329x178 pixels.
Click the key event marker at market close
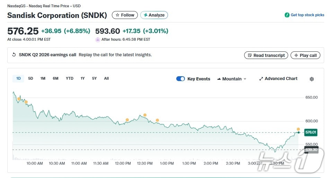pyautogui.click(x=298, y=129)
